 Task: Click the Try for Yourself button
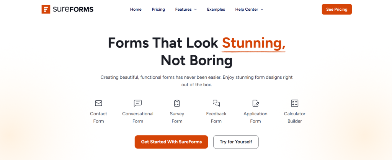236,142
